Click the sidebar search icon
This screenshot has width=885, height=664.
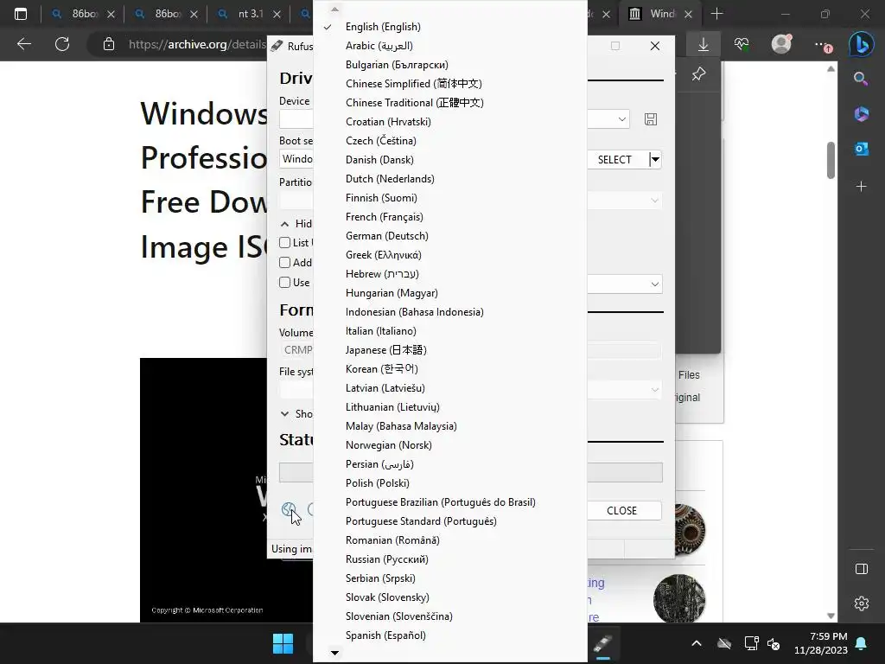(x=861, y=79)
